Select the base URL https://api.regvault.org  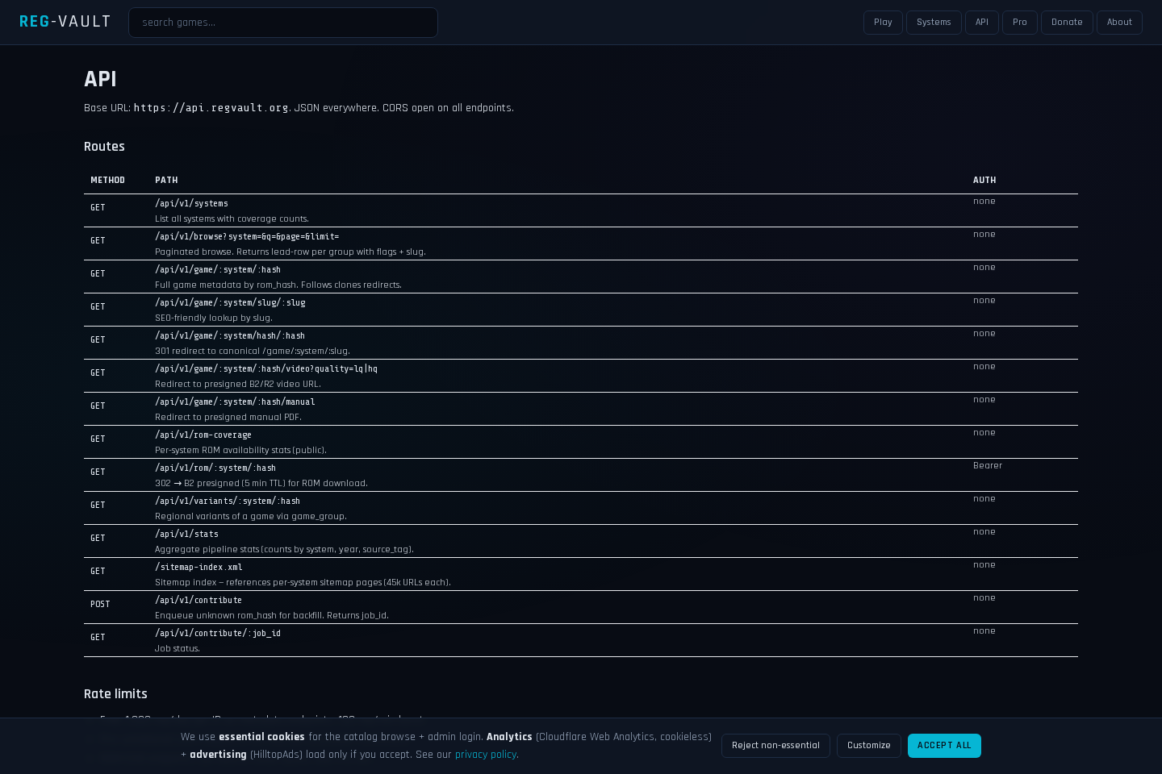pos(211,108)
